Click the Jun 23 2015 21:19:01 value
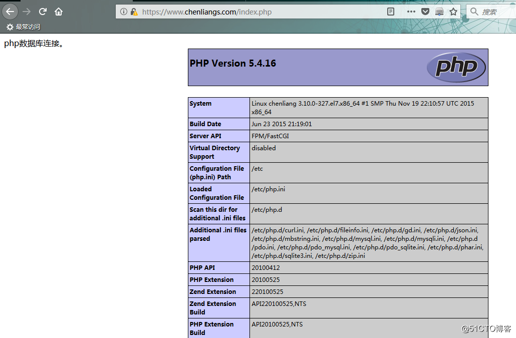 coord(282,124)
